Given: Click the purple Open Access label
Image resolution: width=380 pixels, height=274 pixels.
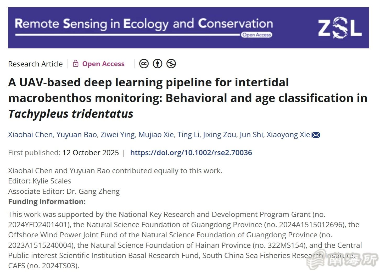Looking at the screenshot, I should pyautogui.click(x=103, y=64).
